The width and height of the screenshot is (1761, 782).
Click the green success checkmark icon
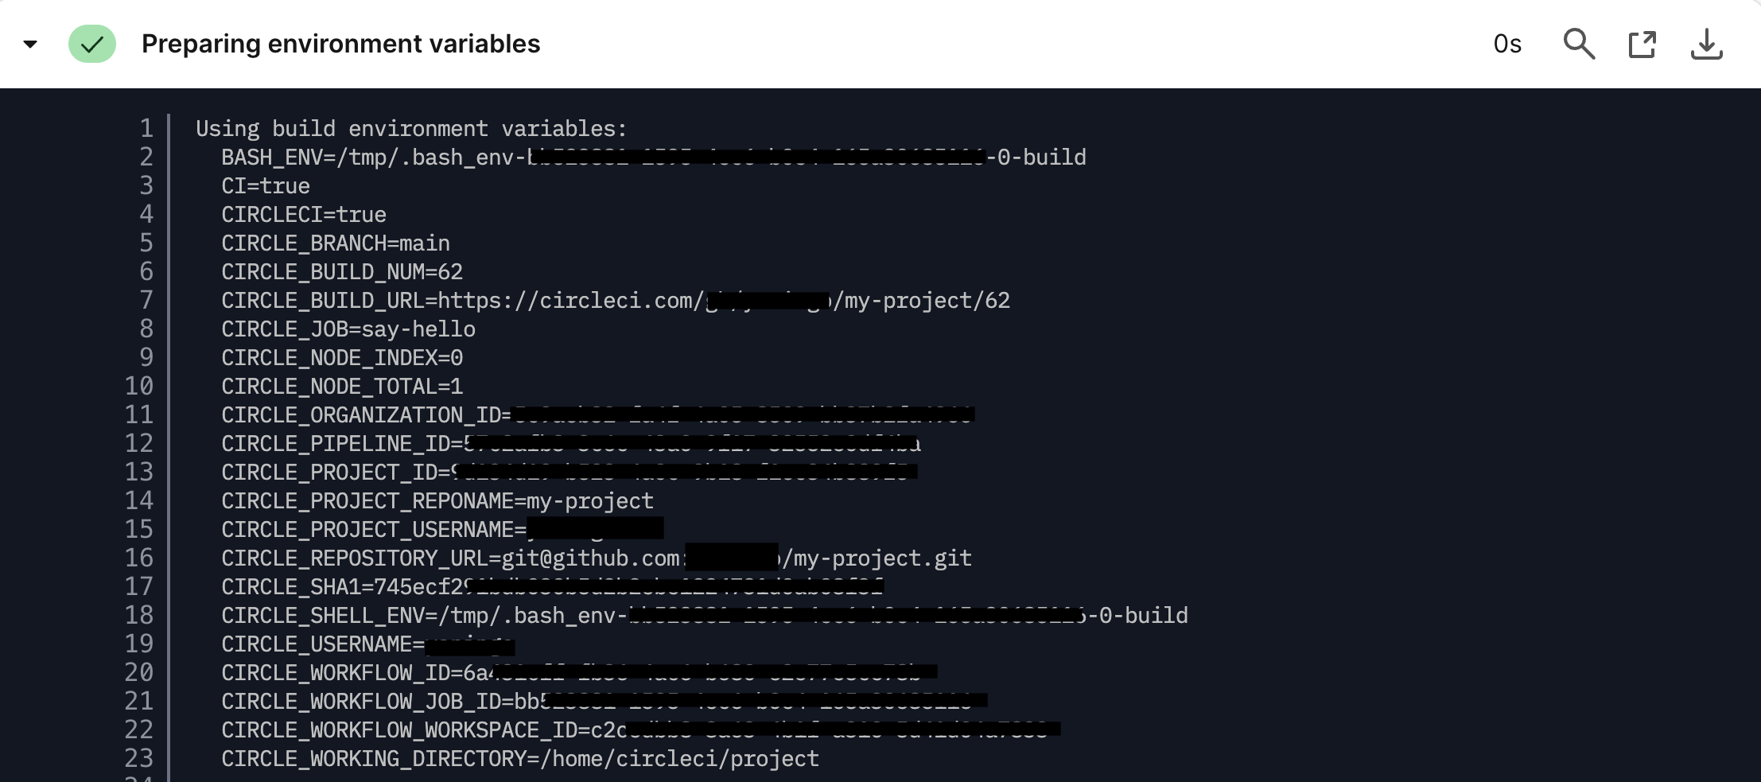(x=92, y=44)
